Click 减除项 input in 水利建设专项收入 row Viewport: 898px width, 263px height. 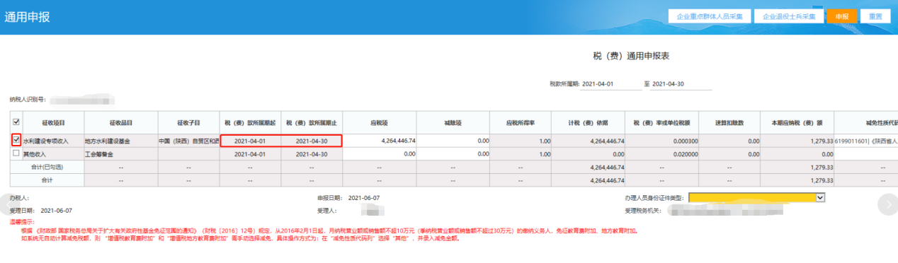[453, 141]
